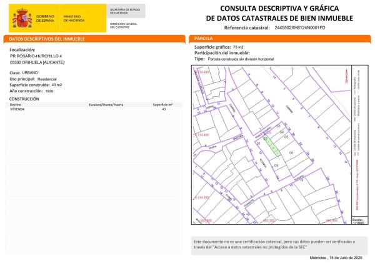Screen dimensions: 375x264
Task: Click 'SECRETARÍA DE ESTADO DE HACIENDA' text
Action: pyautogui.click(x=125, y=11)
